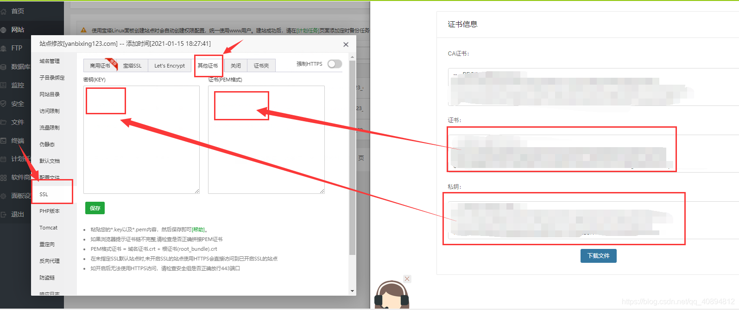Open 域名管理 in the dialog menu
This screenshot has width=739, height=310.
pos(50,61)
